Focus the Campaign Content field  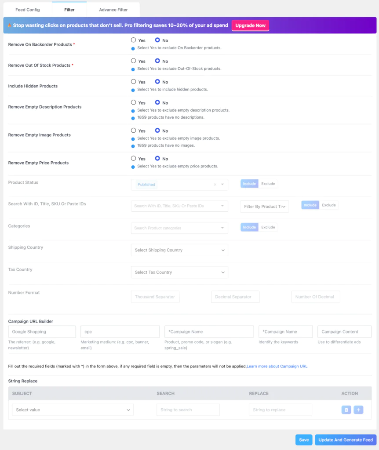pos(345,331)
